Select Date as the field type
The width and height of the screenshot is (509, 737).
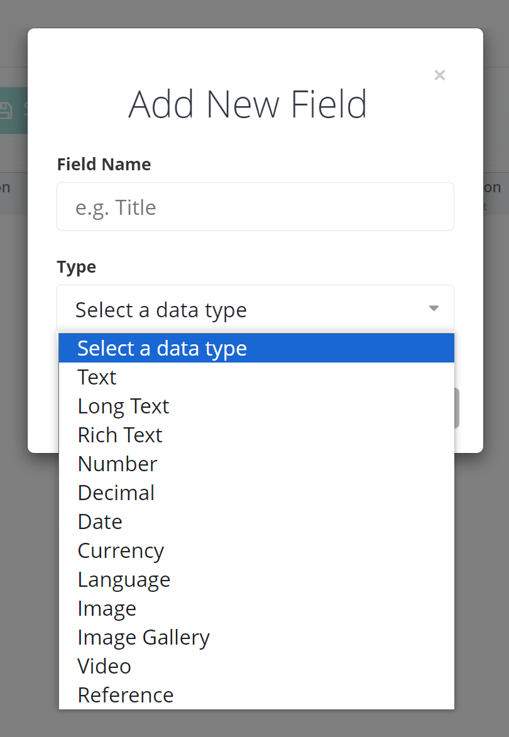[x=100, y=521]
